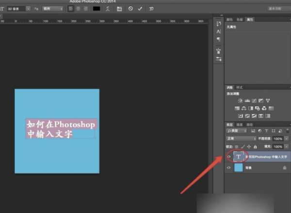Click the commit text edit checkmark
This screenshot has height=213, width=291.
(140, 9)
